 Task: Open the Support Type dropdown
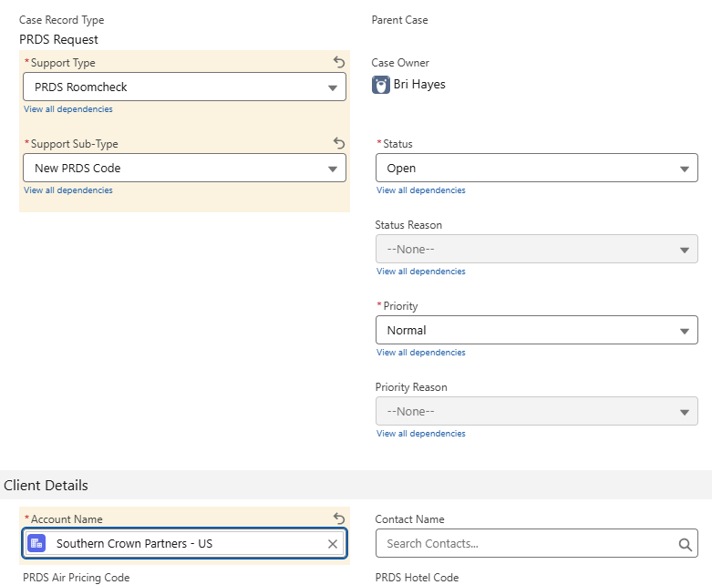tap(184, 87)
